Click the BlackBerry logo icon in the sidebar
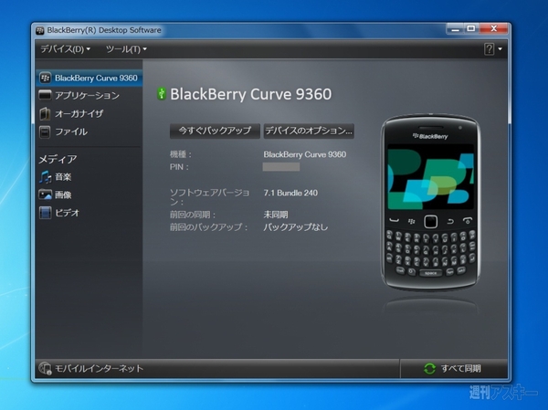The width and height of the screenshot is (548, 410). tap(45, 78)
